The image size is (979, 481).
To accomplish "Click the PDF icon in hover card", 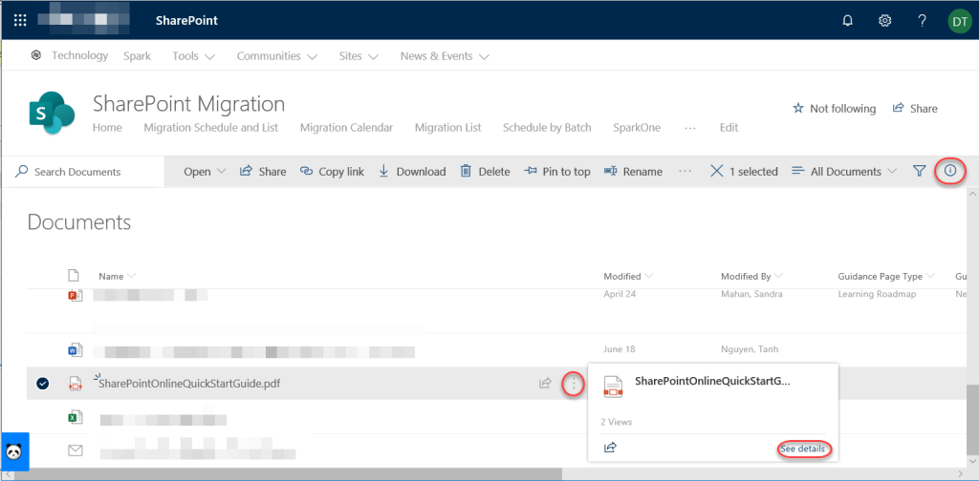I will [x=613, y=387].
